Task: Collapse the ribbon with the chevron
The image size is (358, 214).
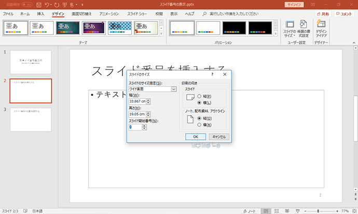Action: (354, 42)
